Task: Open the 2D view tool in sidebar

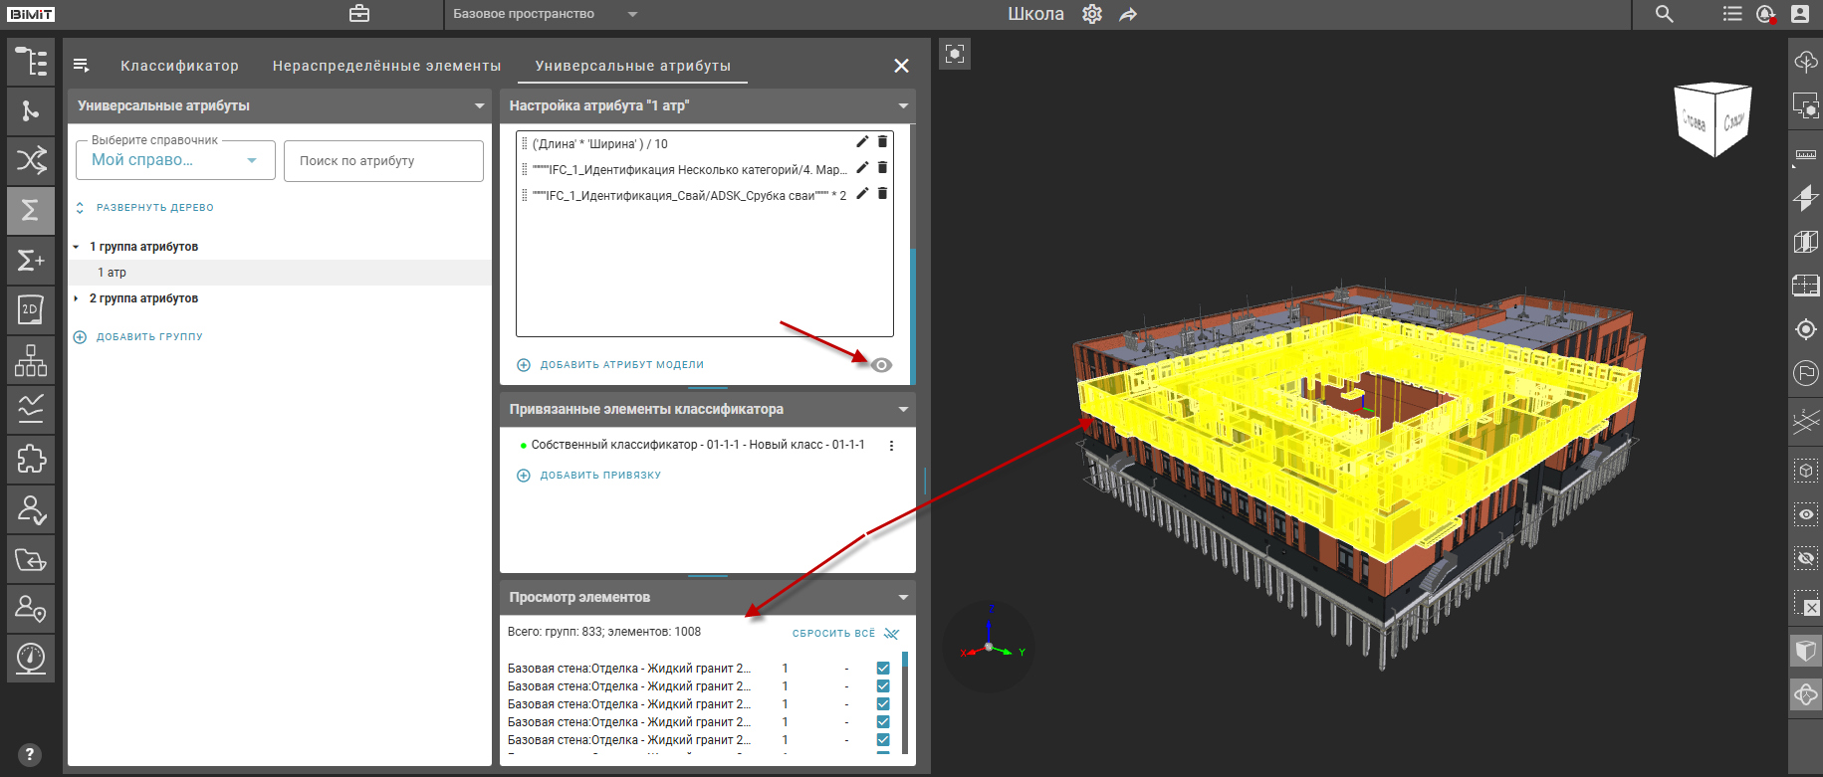Action: pyautogui.click(x=30, y=309)
